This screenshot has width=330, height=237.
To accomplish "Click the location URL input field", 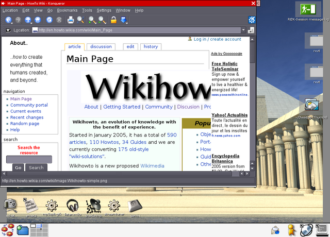I will click(x=136, y=30).
